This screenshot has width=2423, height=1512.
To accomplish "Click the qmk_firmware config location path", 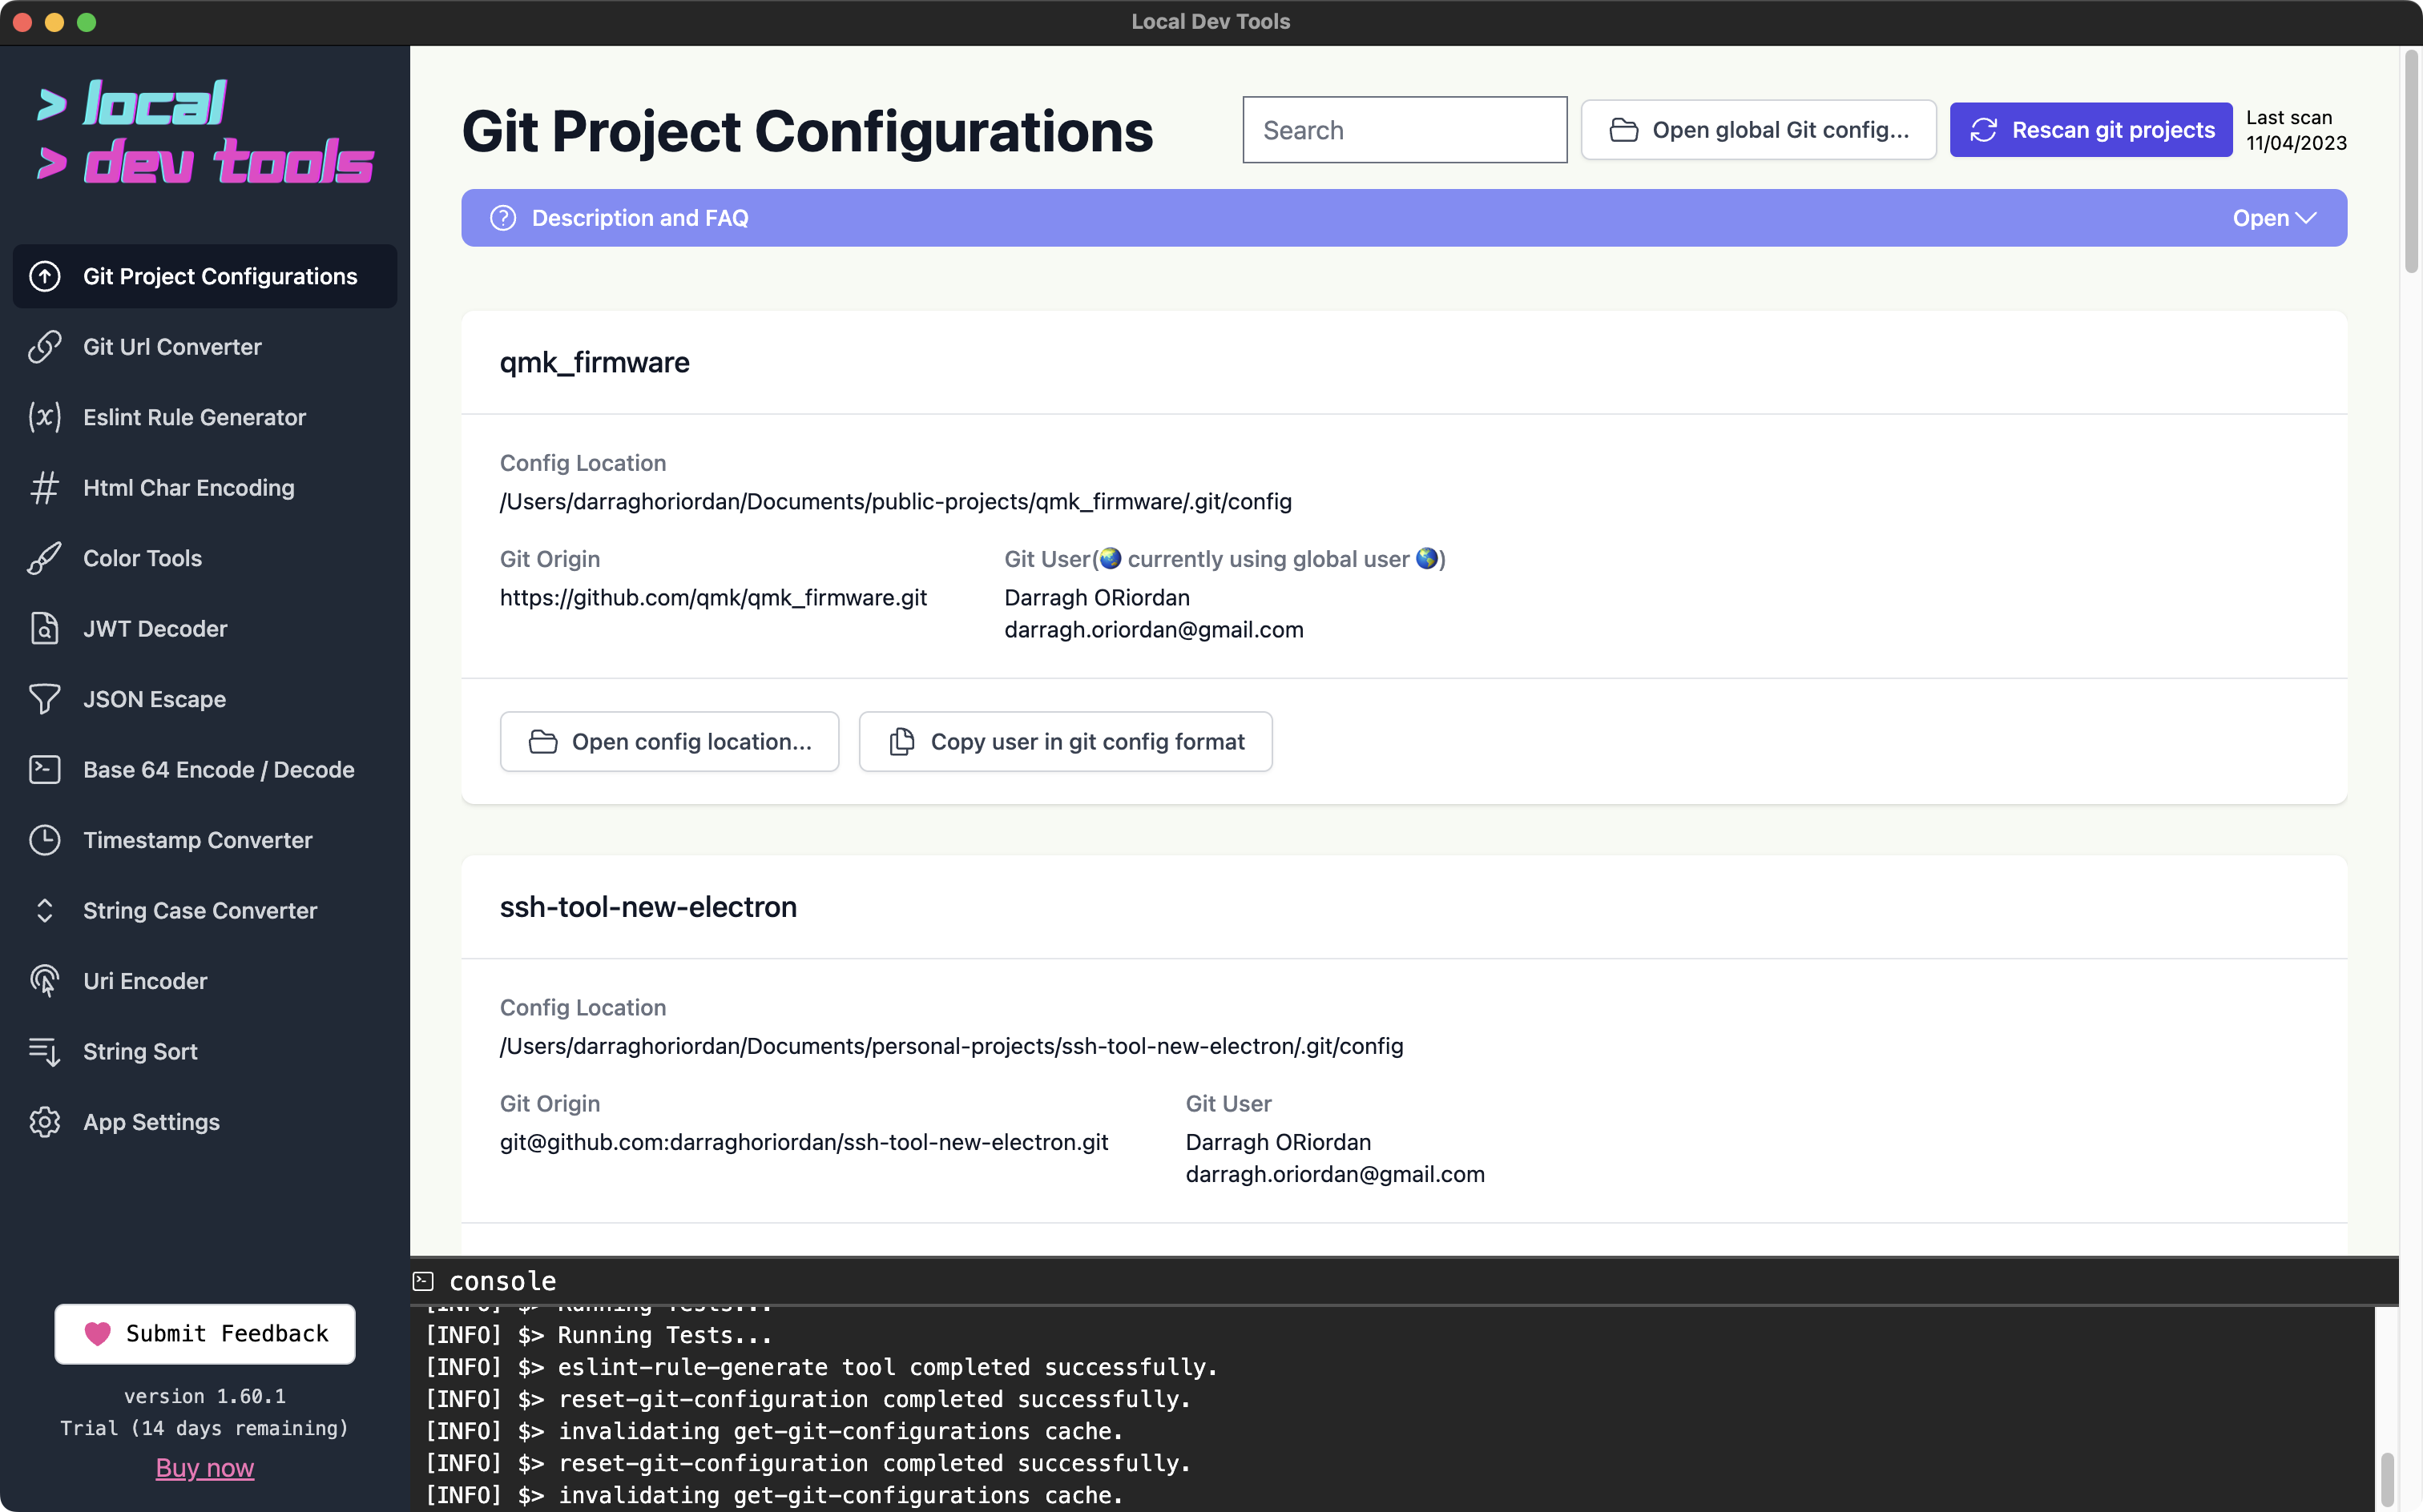I will click(x=895, y=502).
